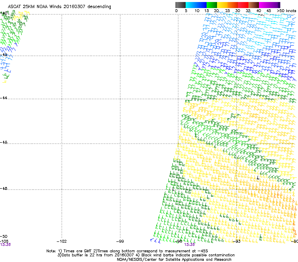The height and width of the screenshot is (262, 298).
Task: Click the '-102' longitude axis label
Action: point(62,241)
